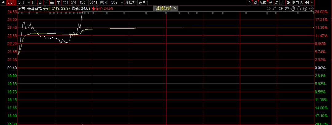Toggle the chart lock icon
Image resolution: width=332 pixels, height=125 pixels.
[299, 9]
